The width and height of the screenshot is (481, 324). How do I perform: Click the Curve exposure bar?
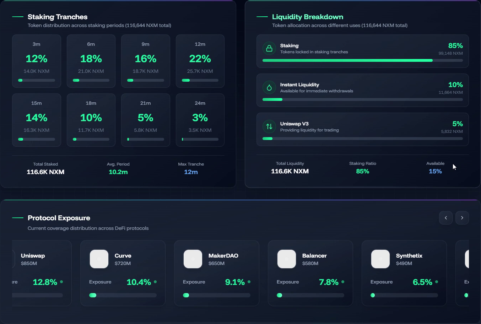click(123, 295)
